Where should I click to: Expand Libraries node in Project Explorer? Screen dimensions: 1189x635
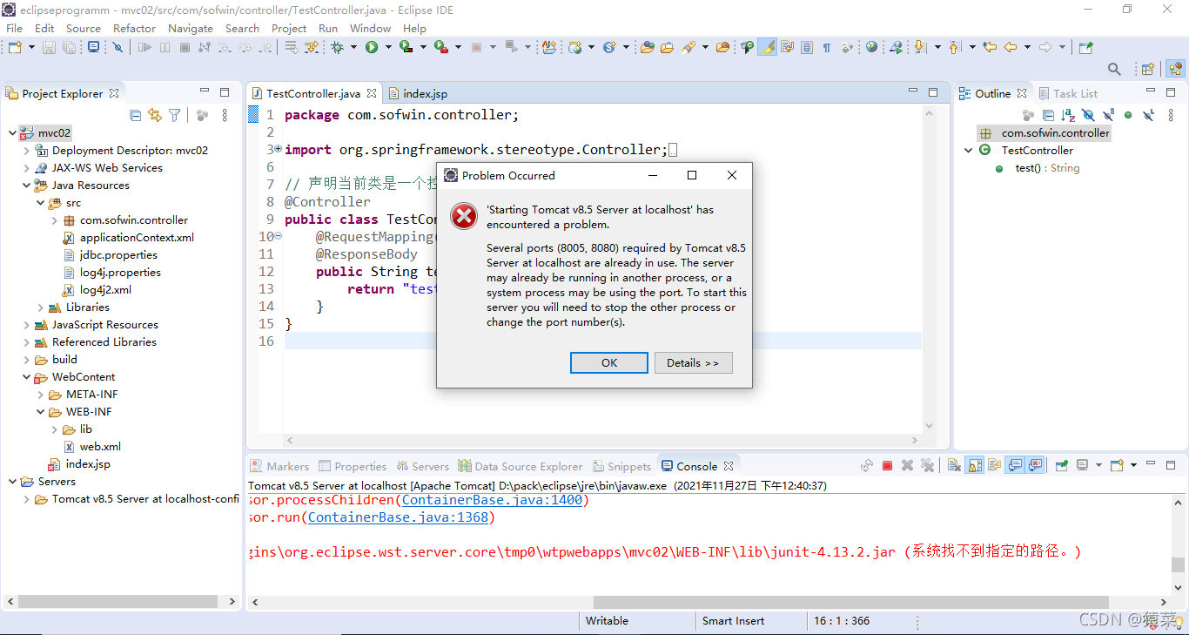41,307
